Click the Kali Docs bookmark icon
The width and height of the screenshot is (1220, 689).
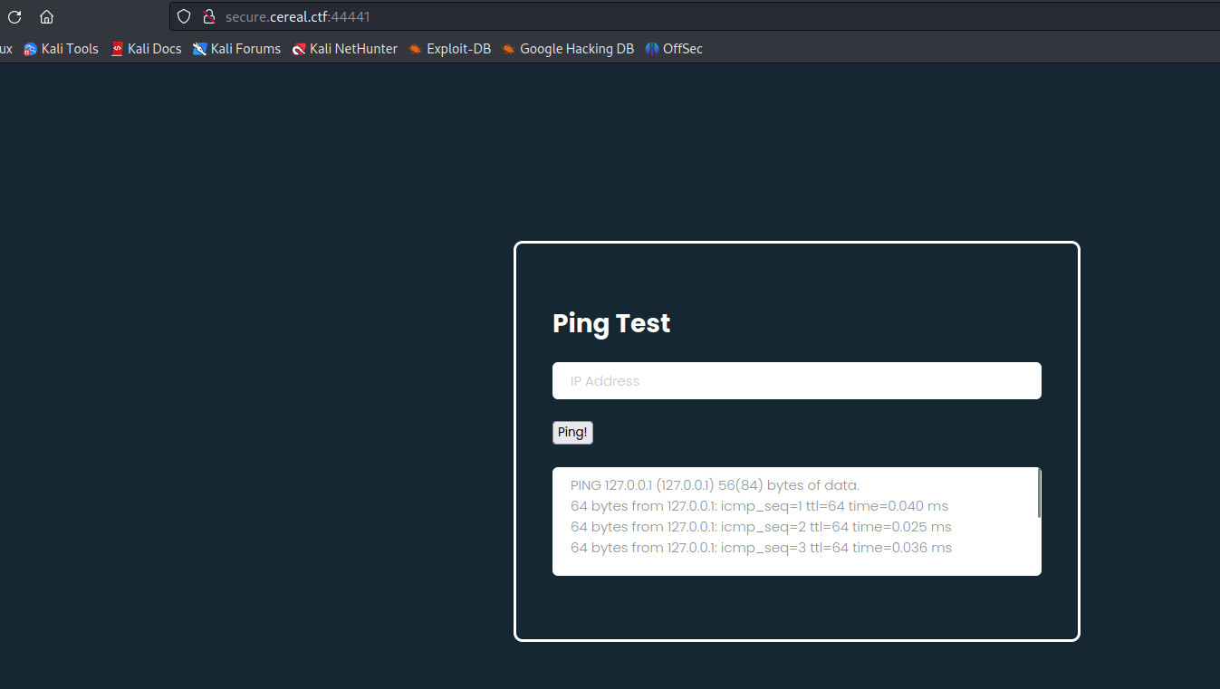(117, 49)
